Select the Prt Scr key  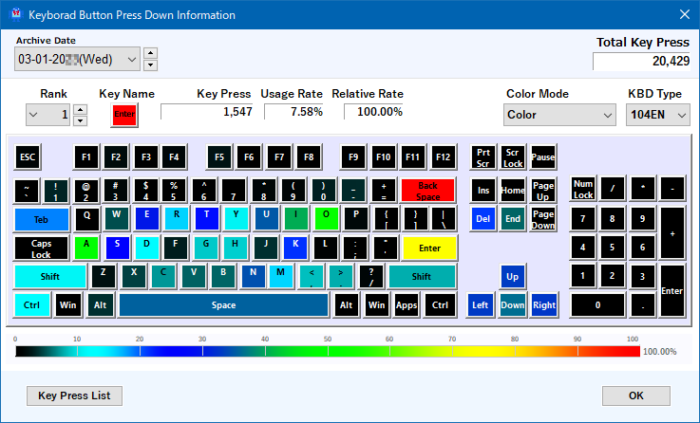pyautogui.click(x=483, y=157)
